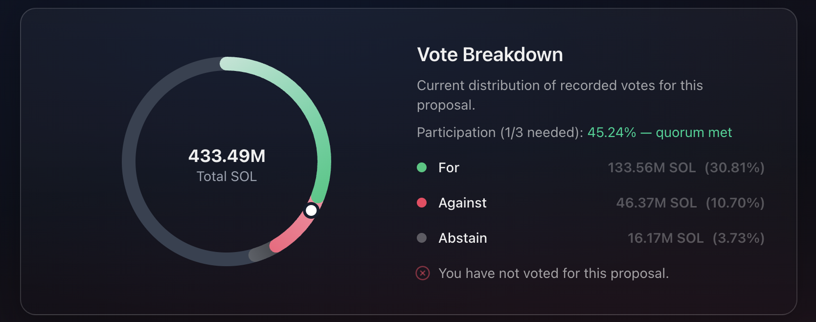Click the gray Abstain arc segment
The height and width of the screenshot is (322, 816).
[260, 253]
